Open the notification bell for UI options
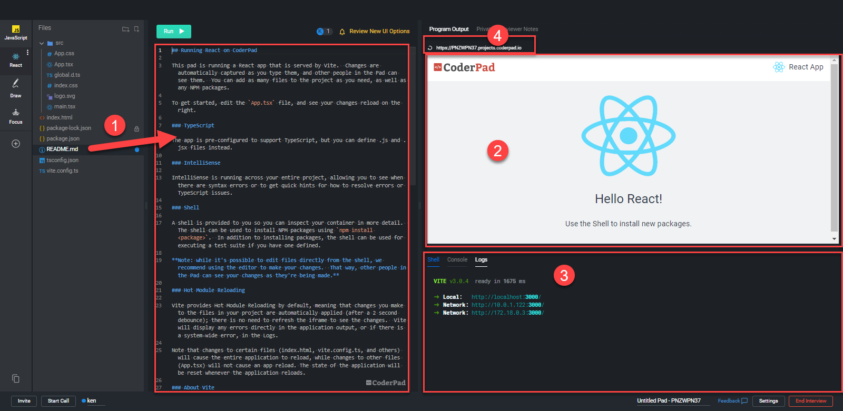 point(342,32)
